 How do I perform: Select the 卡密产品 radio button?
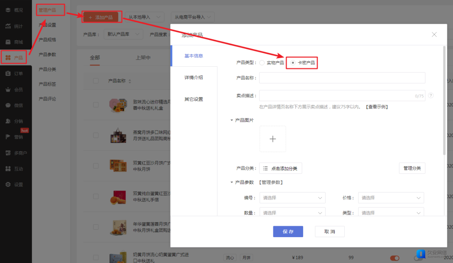pos(293,63)
